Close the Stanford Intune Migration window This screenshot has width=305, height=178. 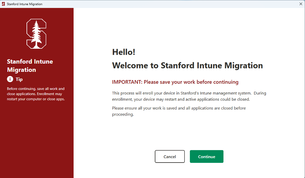click(x=301, y=3)
